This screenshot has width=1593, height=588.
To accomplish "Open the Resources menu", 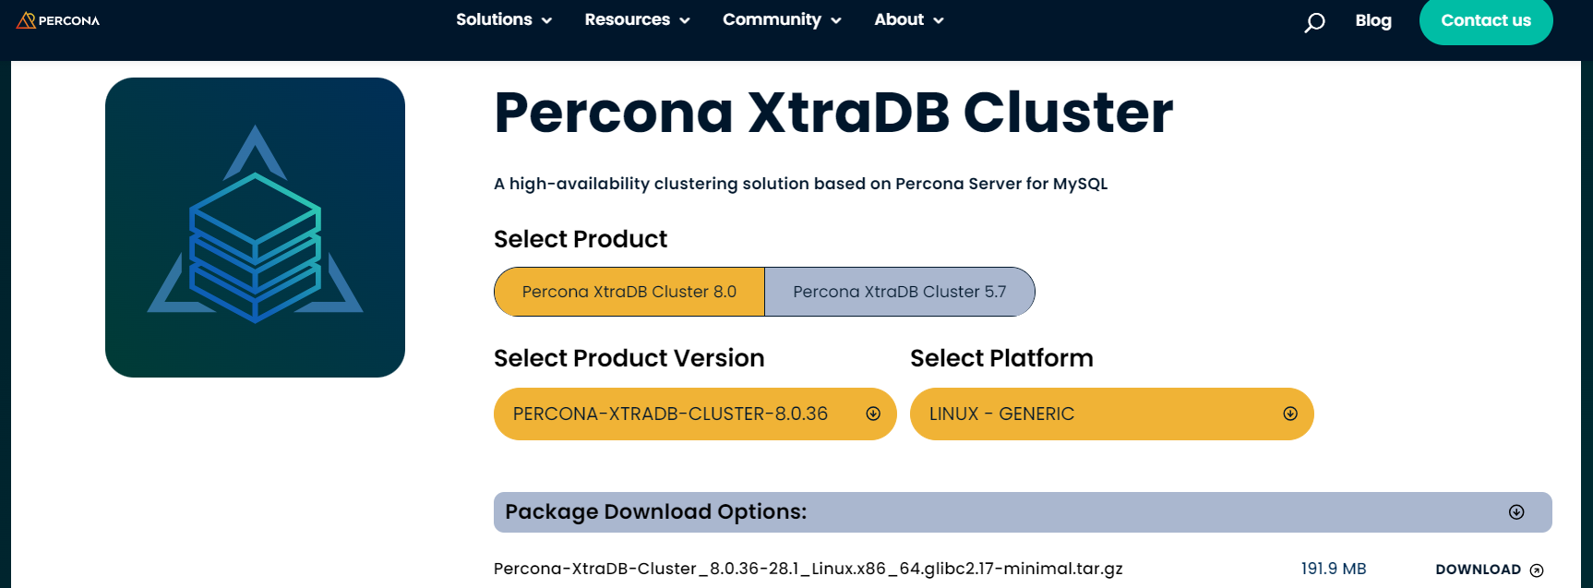I will pyautogui.click(x=637, y=19).
